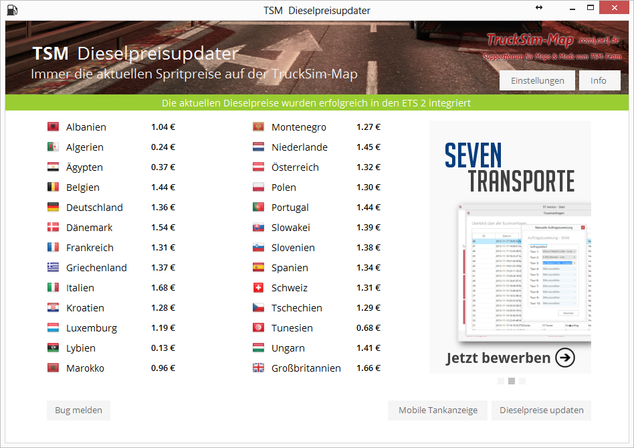
Task: Click the Schweiz flag icon
Action: tap(258, 287)
